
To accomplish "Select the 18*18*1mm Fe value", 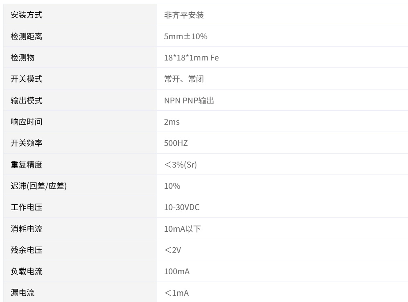I will click(x=191, y=58).
